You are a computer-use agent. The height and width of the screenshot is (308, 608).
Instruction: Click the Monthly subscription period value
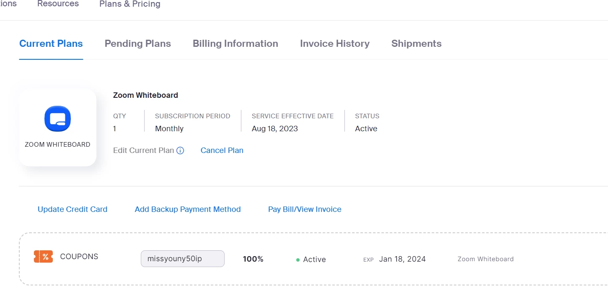pyautogui.click(x=169, y=129)
